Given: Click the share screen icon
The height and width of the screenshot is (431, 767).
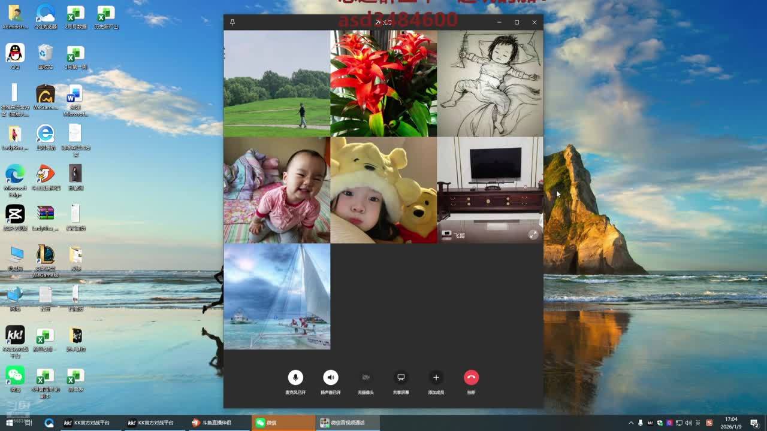Looking at the screenshot, I should [401, 377].
